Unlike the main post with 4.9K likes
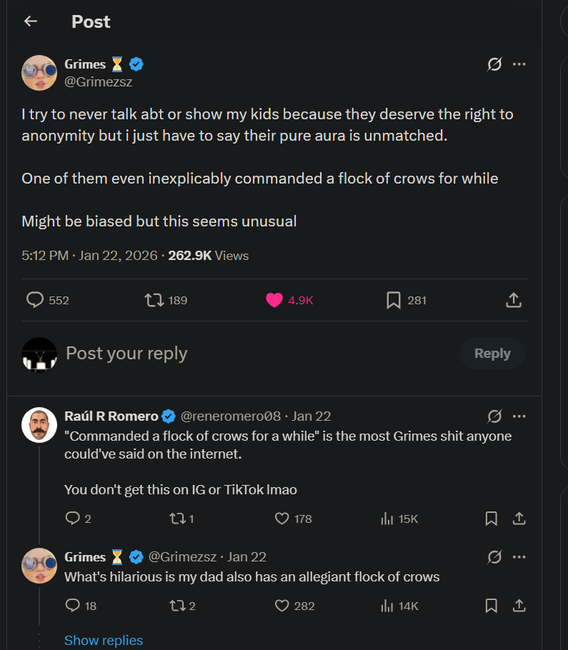Screen dimensions: 568x650 (x=274, y=300)
